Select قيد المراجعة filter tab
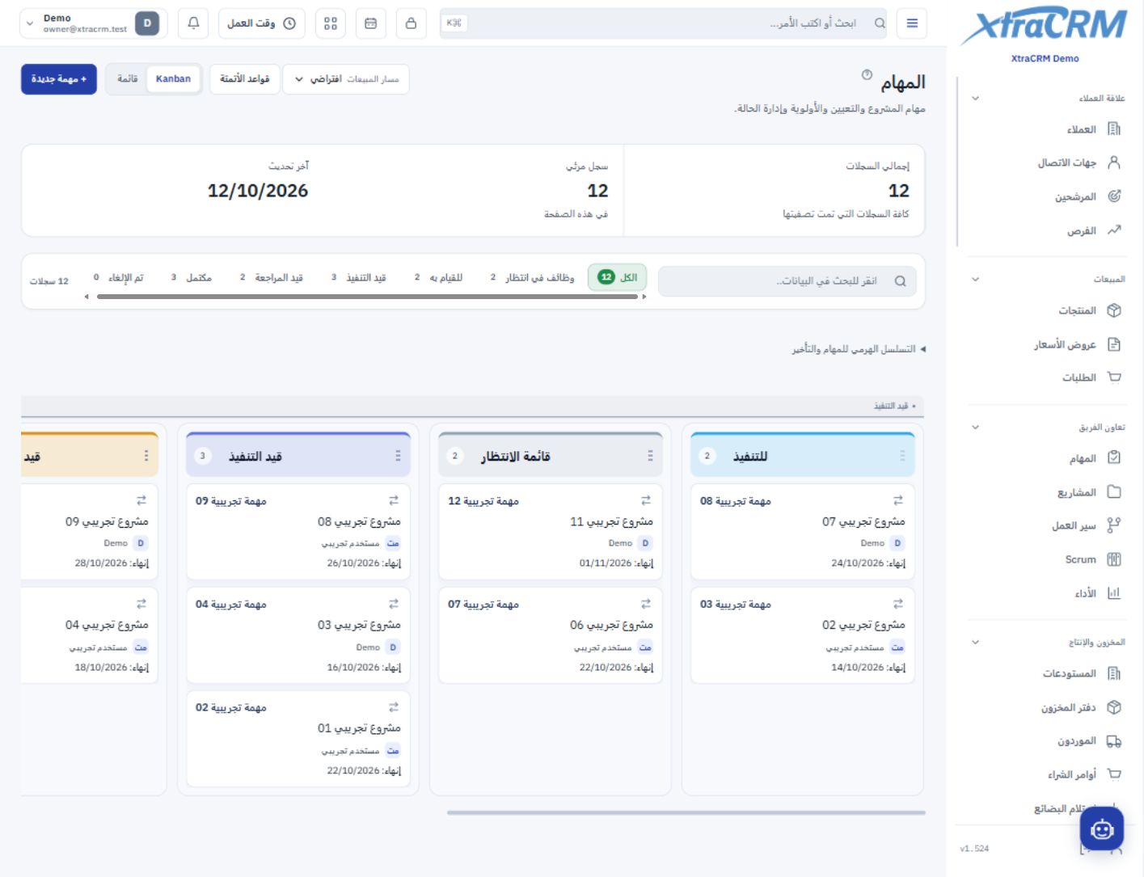Image resolution: width=1144 pixels, height=877 pixels. coord(272,277)
